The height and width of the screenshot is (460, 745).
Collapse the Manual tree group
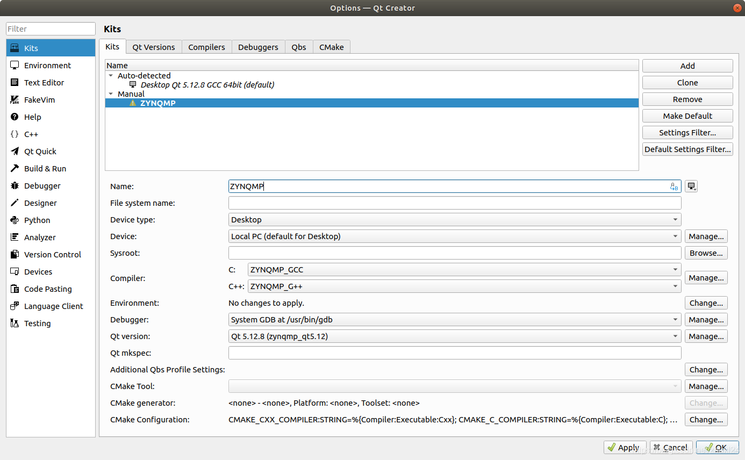tap(111, 94)
